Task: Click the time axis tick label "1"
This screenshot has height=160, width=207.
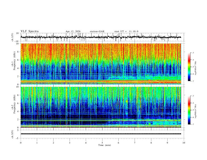Action: (37, 143)
